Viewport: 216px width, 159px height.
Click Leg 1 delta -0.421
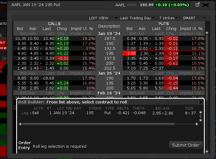point(123,113)
